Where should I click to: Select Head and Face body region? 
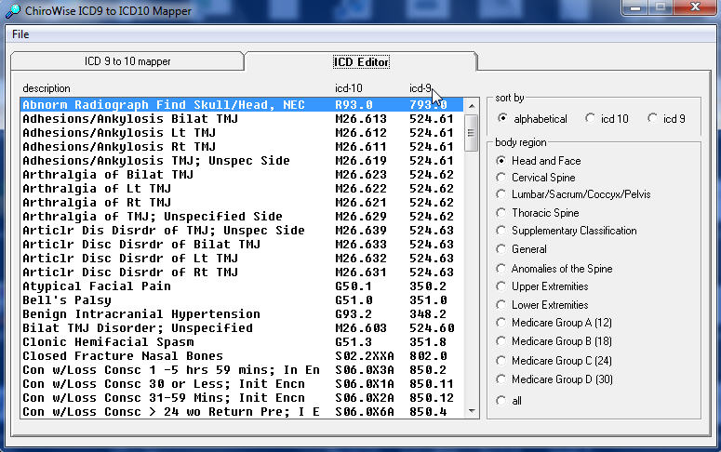click(x=539, y=161)
